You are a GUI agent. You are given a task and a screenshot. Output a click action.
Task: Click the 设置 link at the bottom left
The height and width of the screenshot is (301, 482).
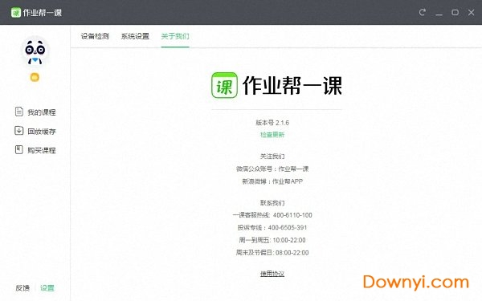click(47, 288)
